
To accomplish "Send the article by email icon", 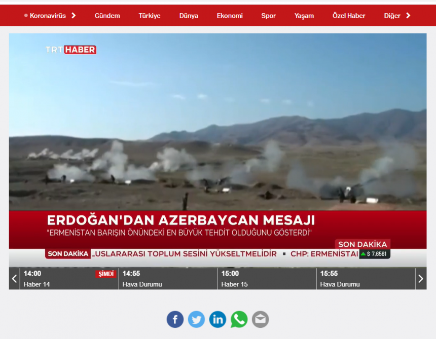I will [x=260, y=319].
